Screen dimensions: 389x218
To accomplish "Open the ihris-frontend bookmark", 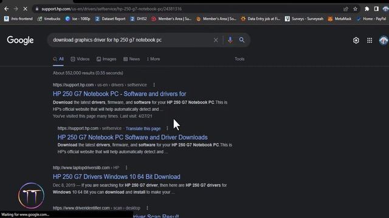I will coord(18,19).
